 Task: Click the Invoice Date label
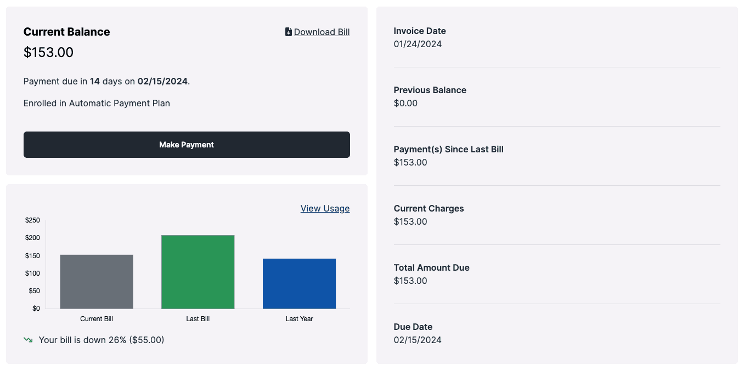pyautogui.click(x=420, y=31)
